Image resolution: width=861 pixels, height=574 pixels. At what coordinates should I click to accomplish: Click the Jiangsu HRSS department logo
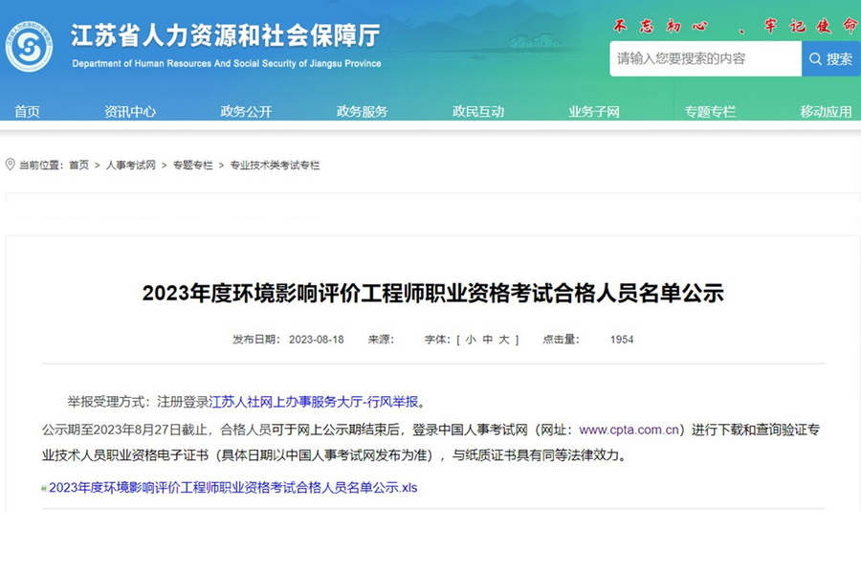point(30,47)
